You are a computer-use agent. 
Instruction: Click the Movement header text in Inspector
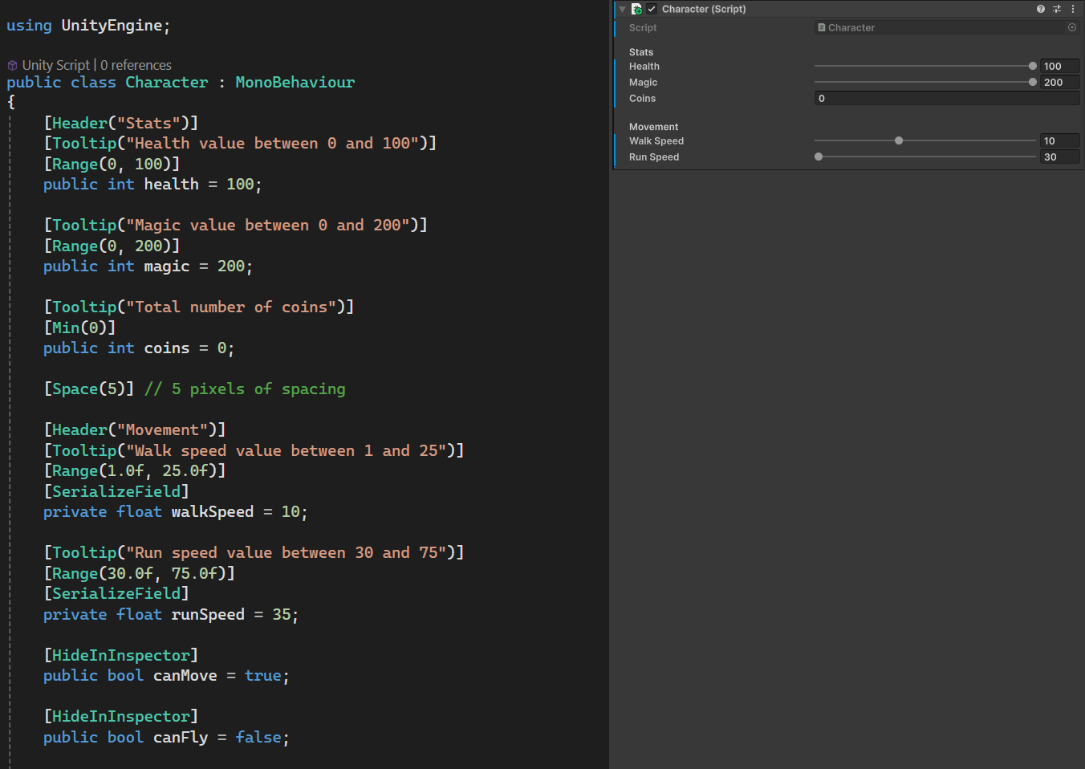tap(653, 127)
